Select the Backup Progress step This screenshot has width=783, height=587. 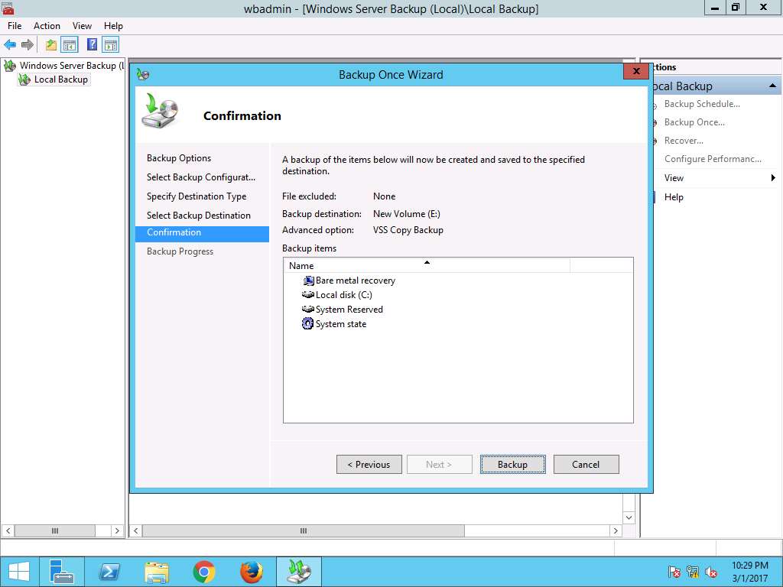click(180, 251)
